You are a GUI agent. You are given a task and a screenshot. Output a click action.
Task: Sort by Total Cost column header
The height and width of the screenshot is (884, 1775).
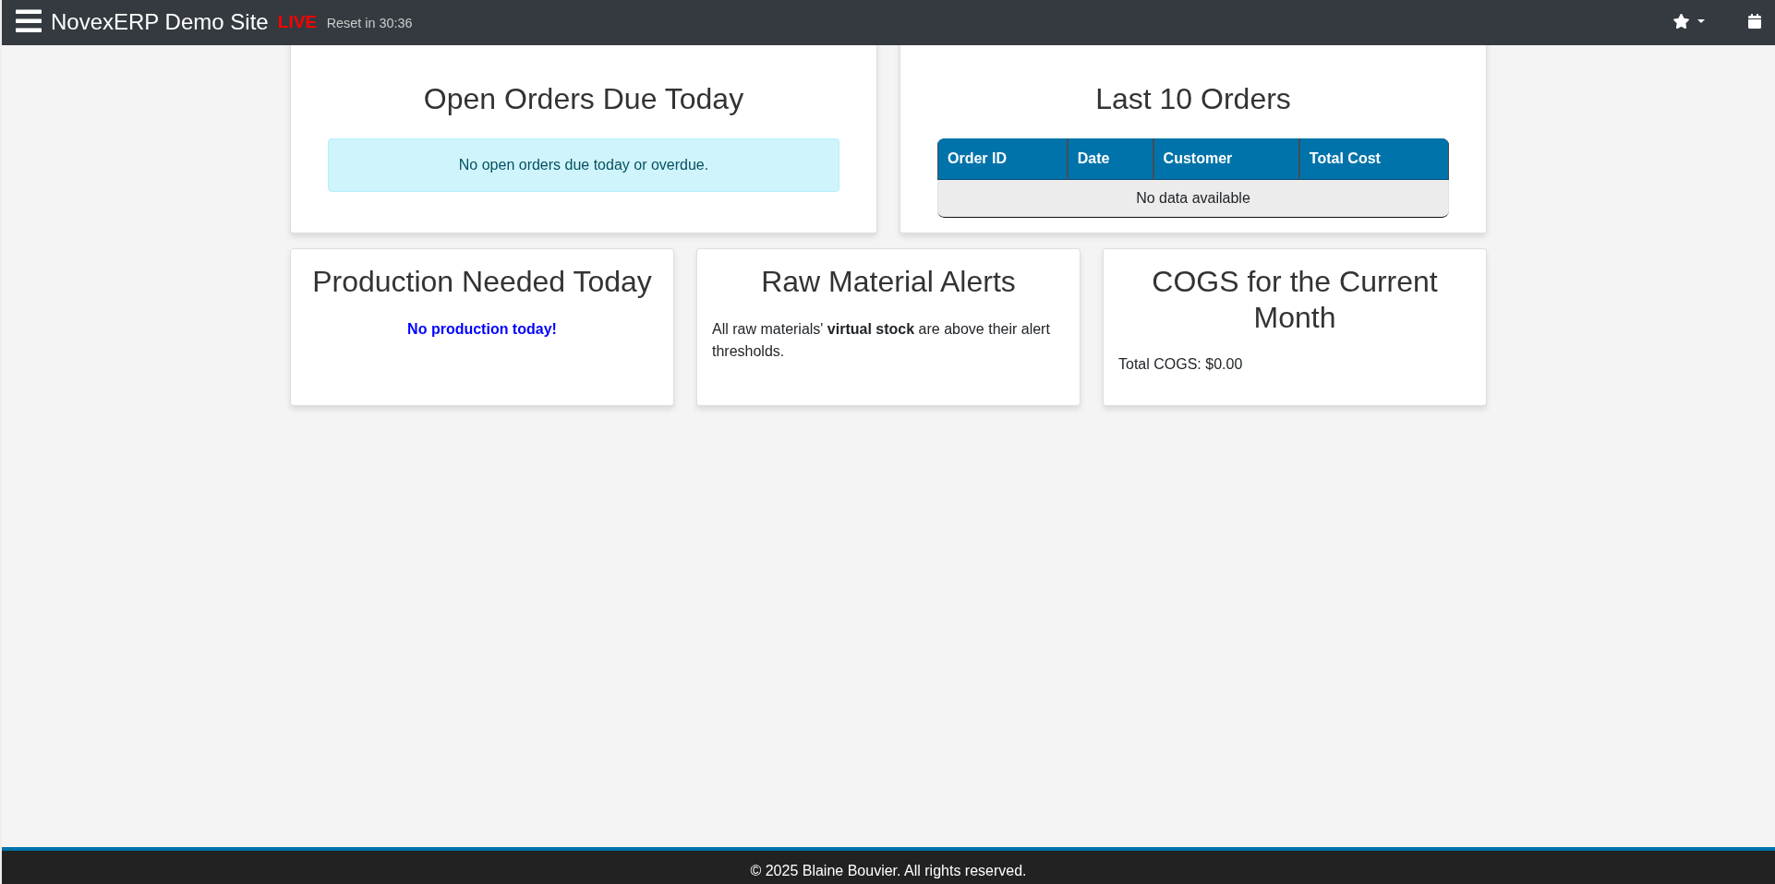(x=1373, y=159)
